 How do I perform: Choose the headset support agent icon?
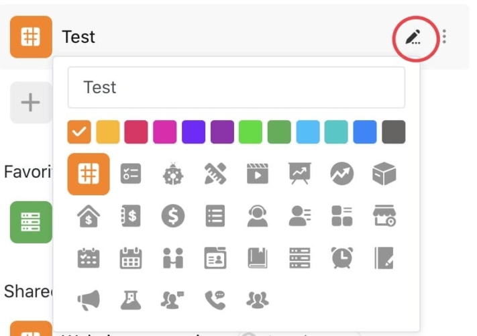point(258,216)
